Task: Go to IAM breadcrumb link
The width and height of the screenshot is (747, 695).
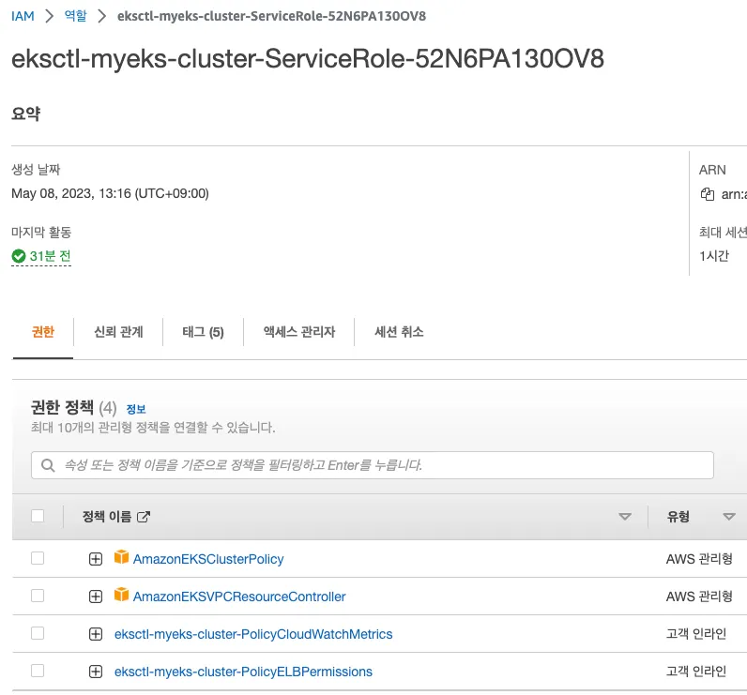Action: [23, 16]
